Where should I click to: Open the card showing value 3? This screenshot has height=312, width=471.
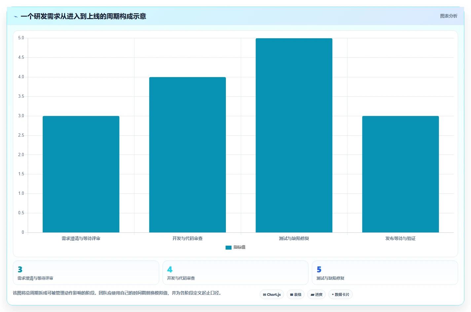click(86, 273)
